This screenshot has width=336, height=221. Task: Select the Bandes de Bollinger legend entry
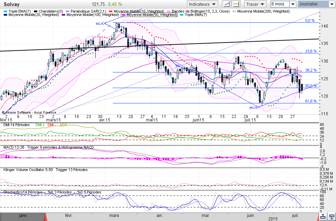point(198,11)
